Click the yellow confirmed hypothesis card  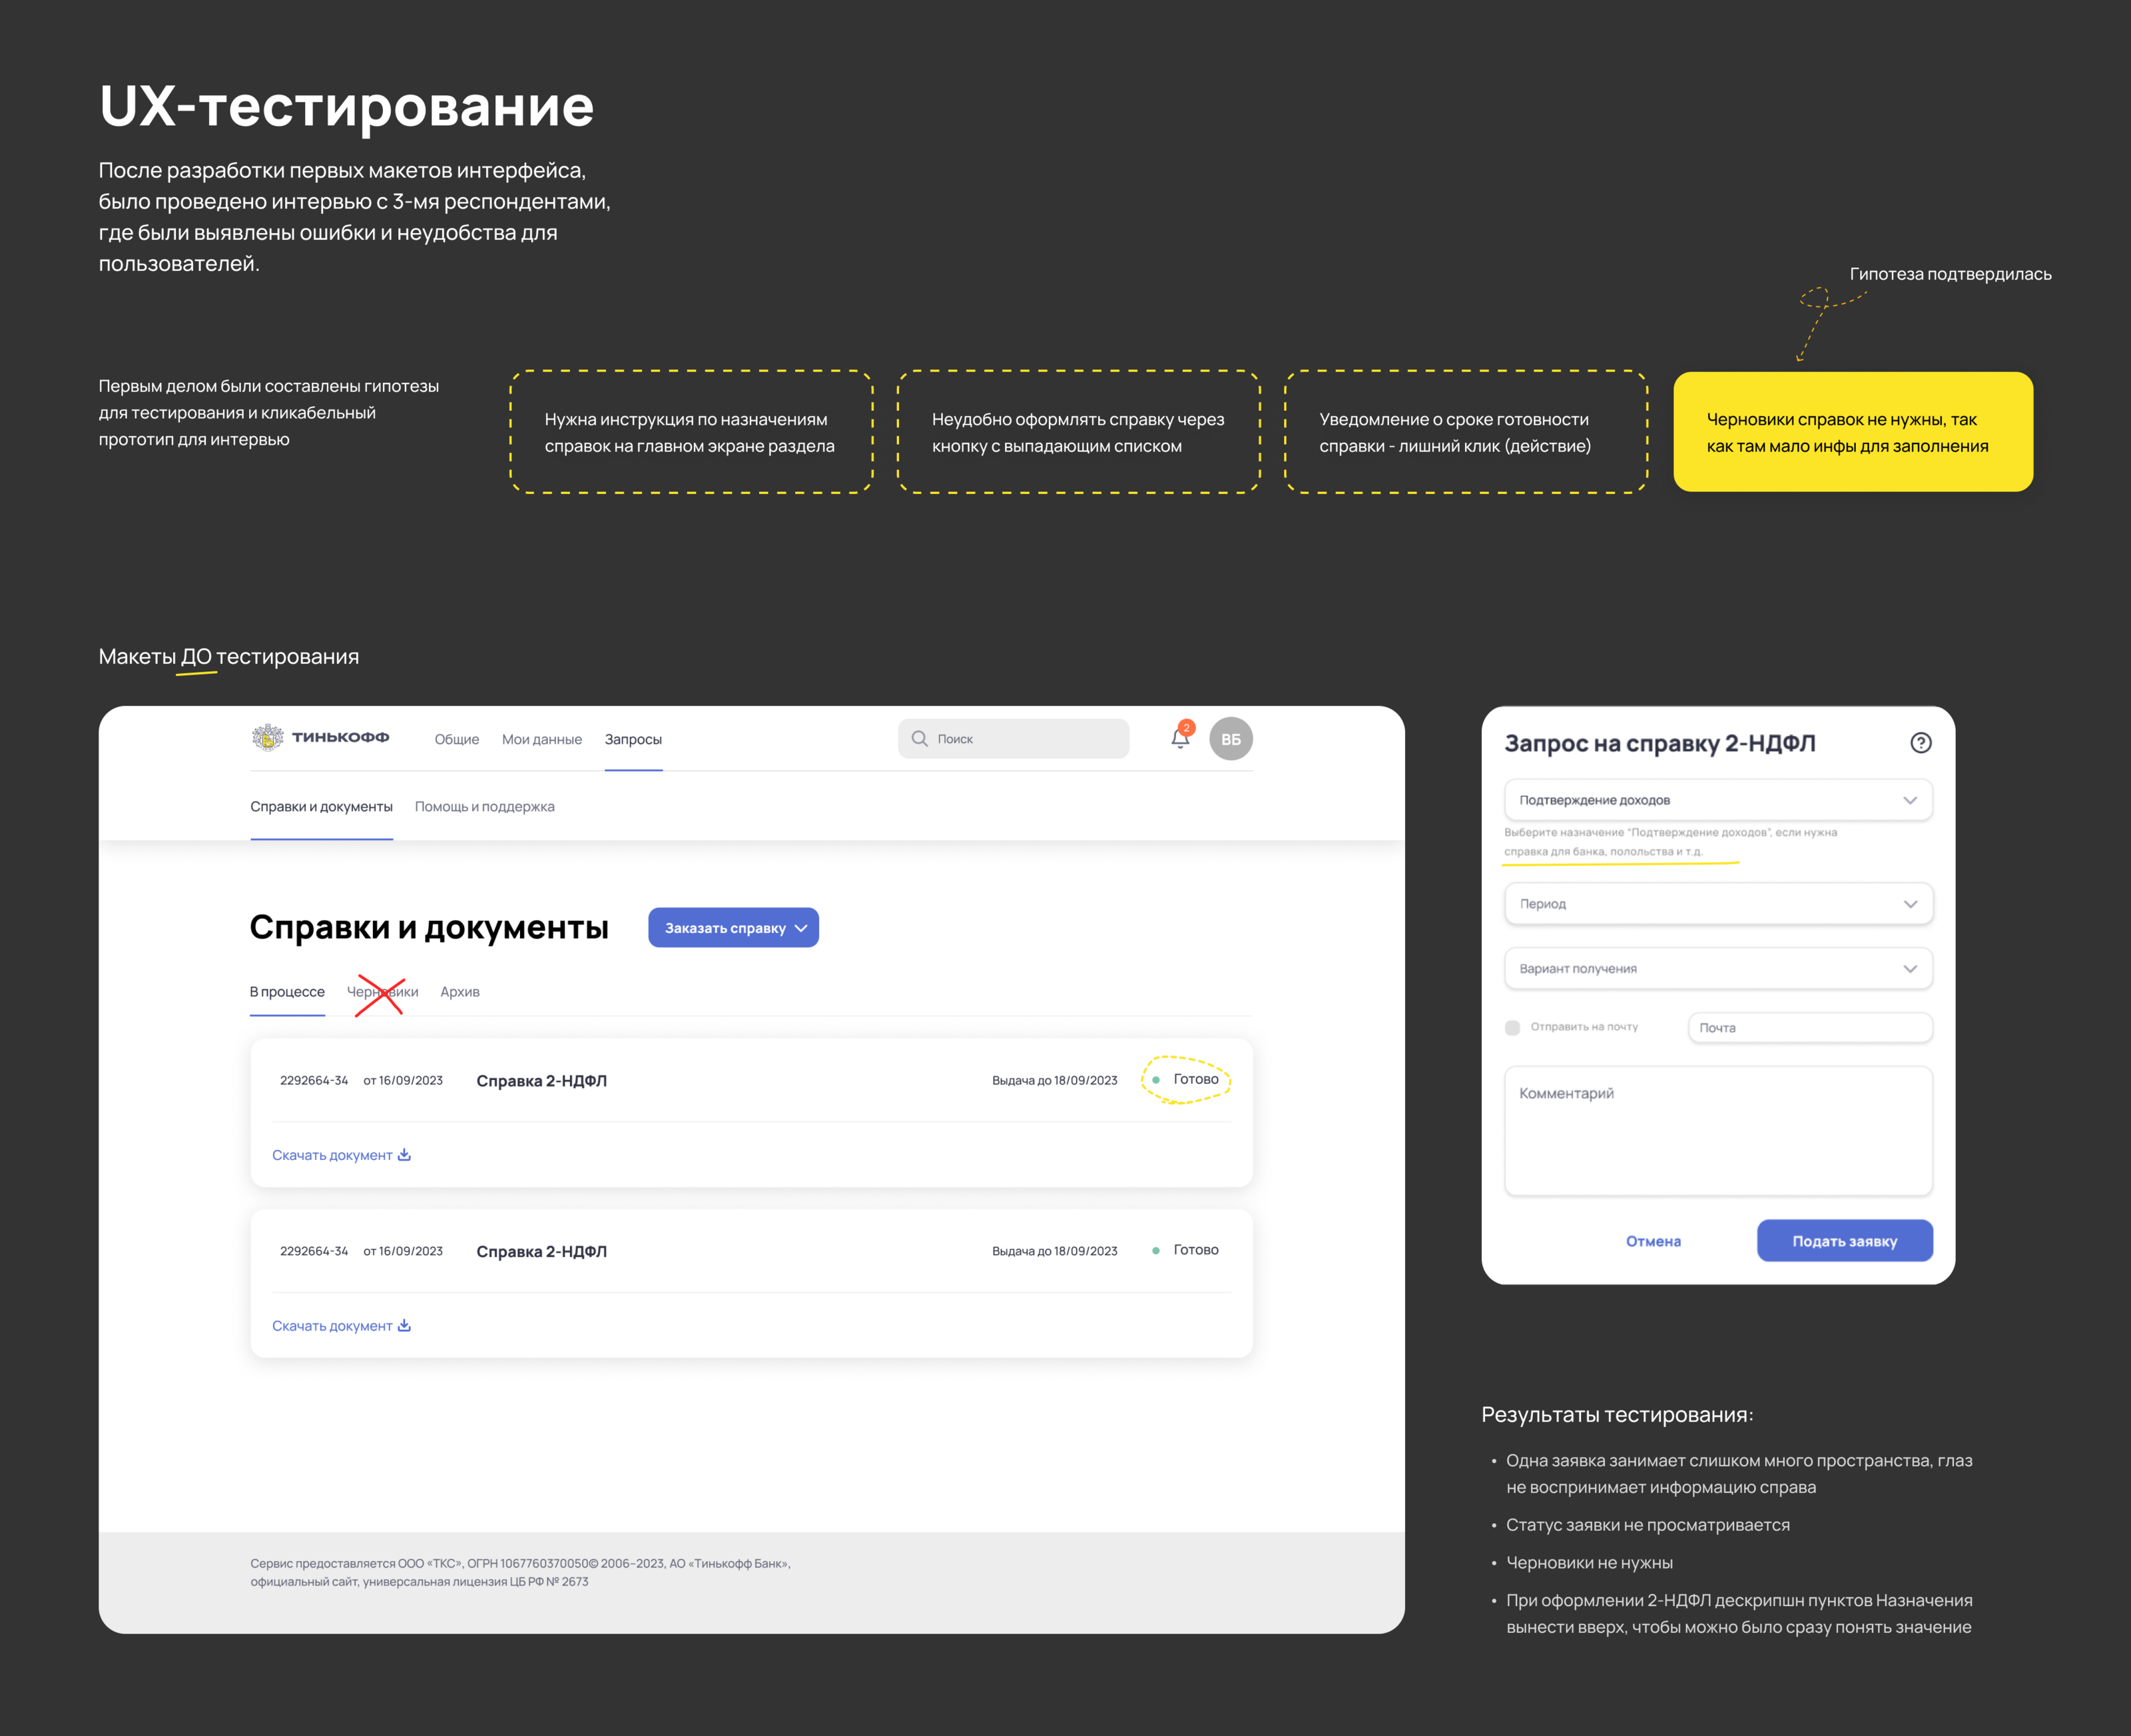[1852, 432]
